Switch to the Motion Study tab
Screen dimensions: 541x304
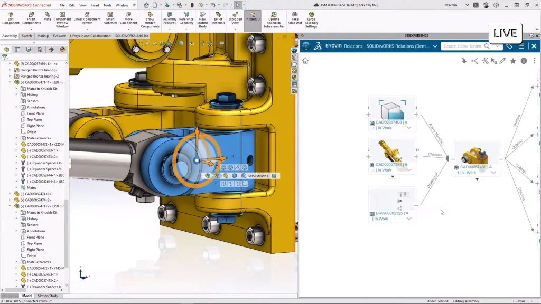(x=48, y=296)
